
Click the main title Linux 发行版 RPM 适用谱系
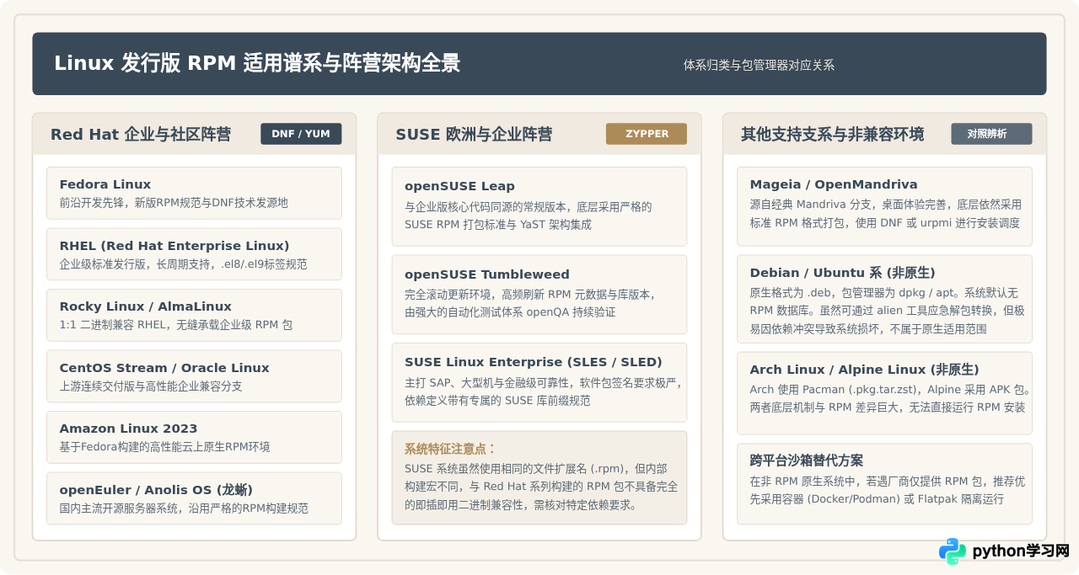[x=257, y=63]
